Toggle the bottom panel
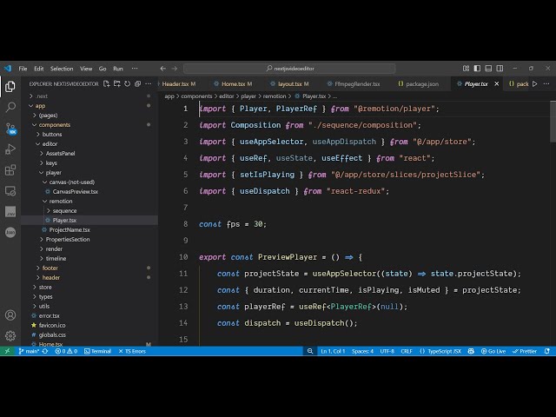Image resolution: width=556 pixels, height=417 pixels. [x=488, y=69]
